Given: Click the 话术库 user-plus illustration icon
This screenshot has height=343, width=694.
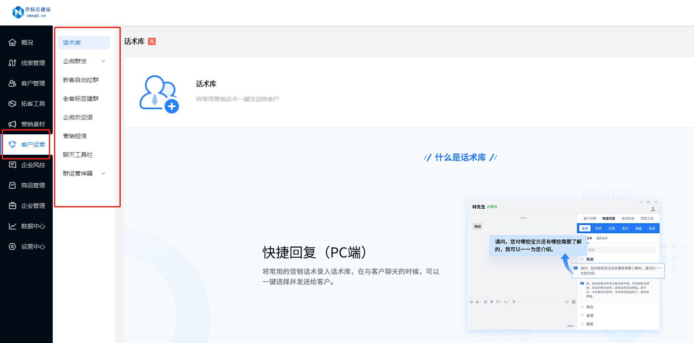Looking at the screenshot, I should click(159, 94).
